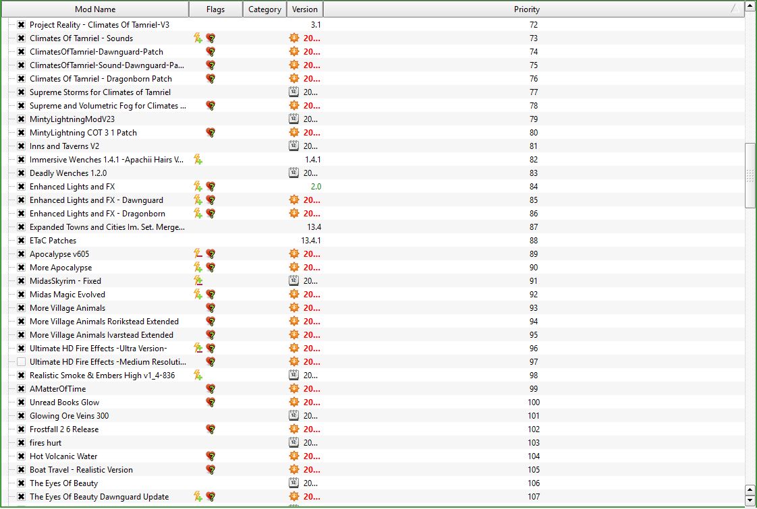Image resolution: width=757 pixels, height=509 pixels.
Task: Click the Category column header
Action: tap(264, 9)
